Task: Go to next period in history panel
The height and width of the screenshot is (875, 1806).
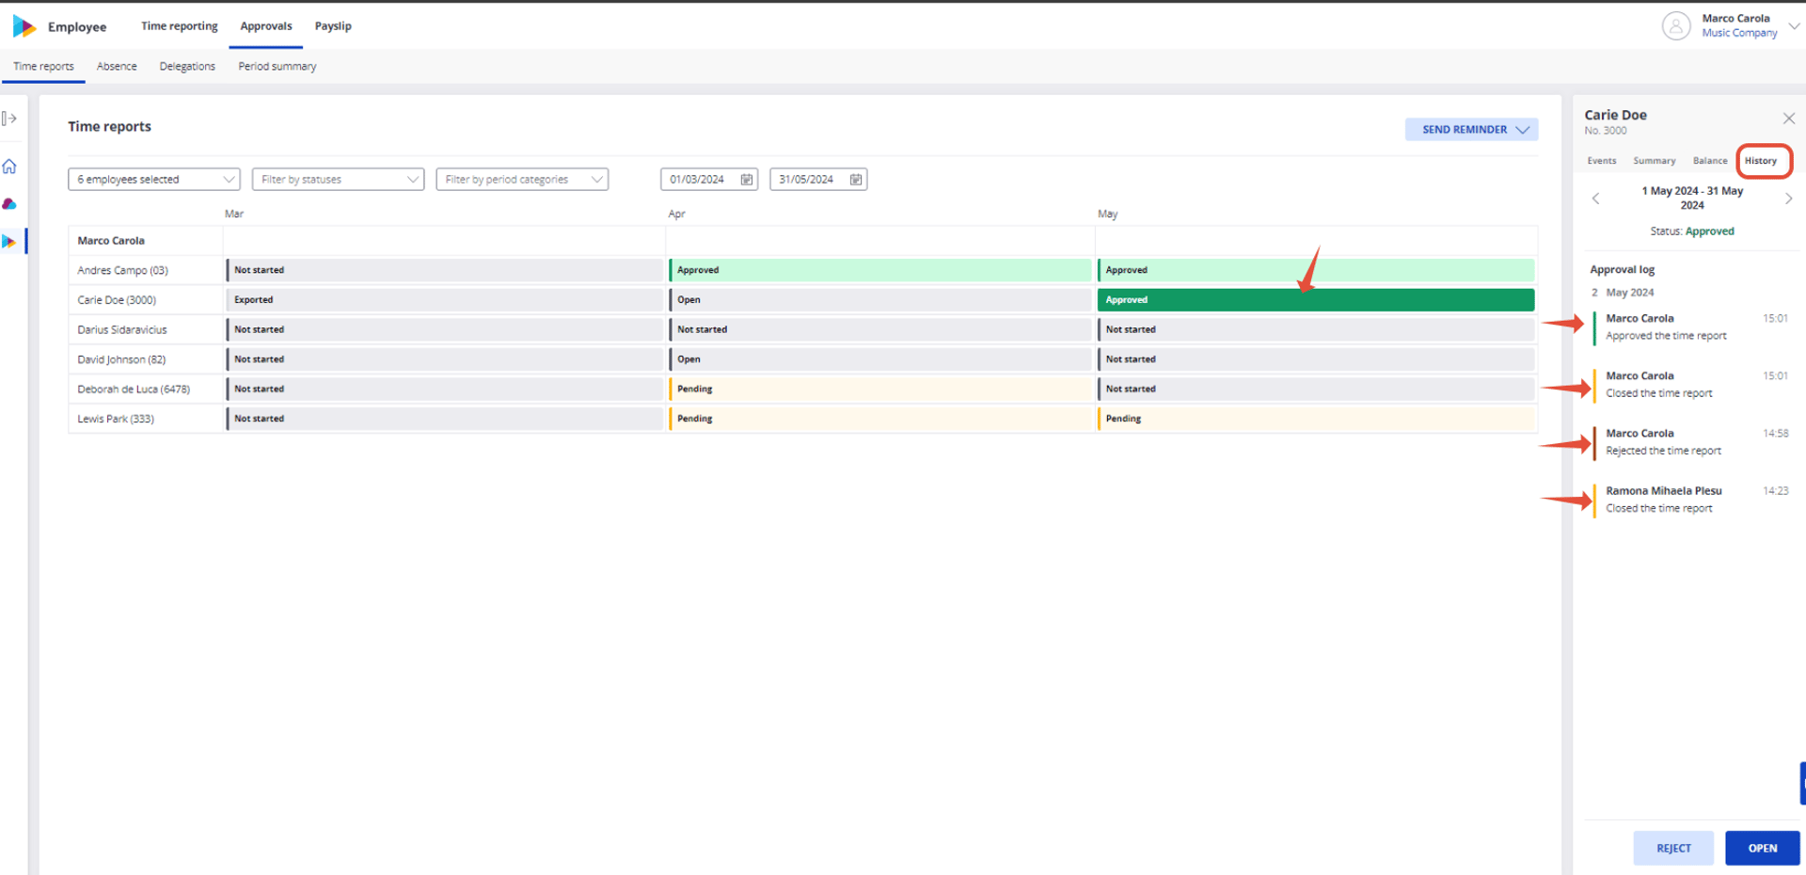Action: (1788, 199)
